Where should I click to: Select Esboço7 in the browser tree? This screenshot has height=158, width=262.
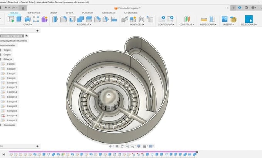coord(11,73)
